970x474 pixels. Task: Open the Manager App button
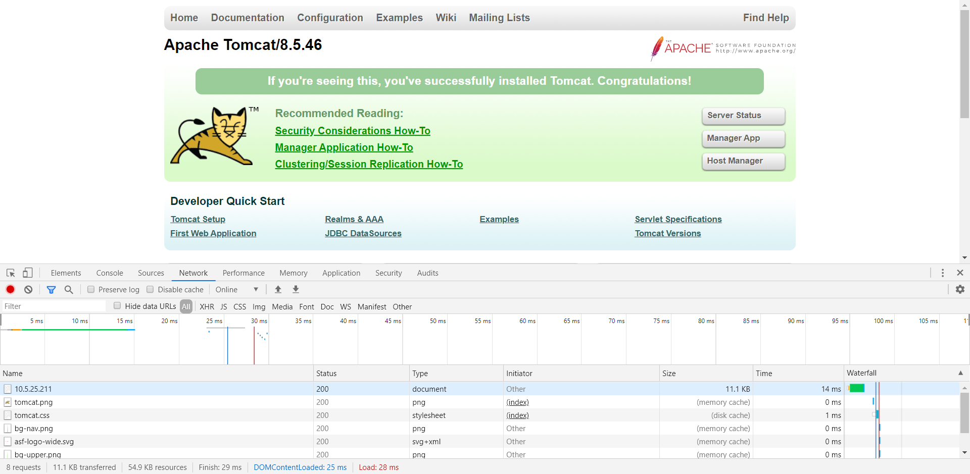(x=743, y=138)
